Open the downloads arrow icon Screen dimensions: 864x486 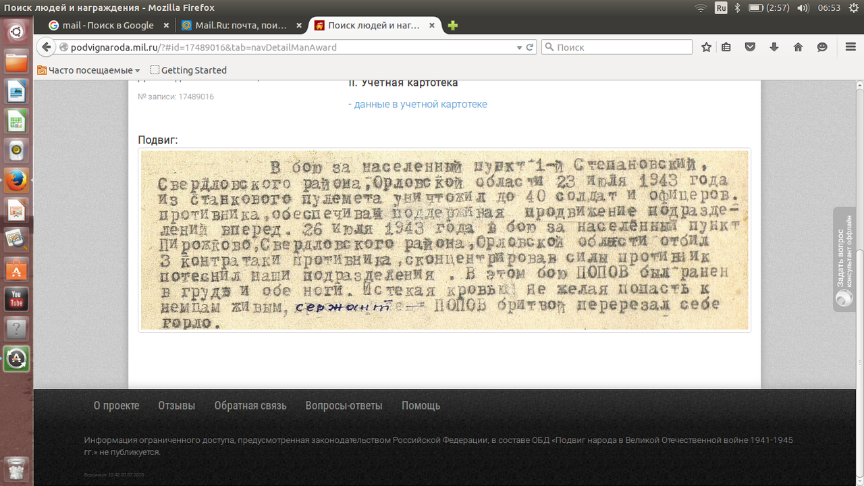[774, 47]
